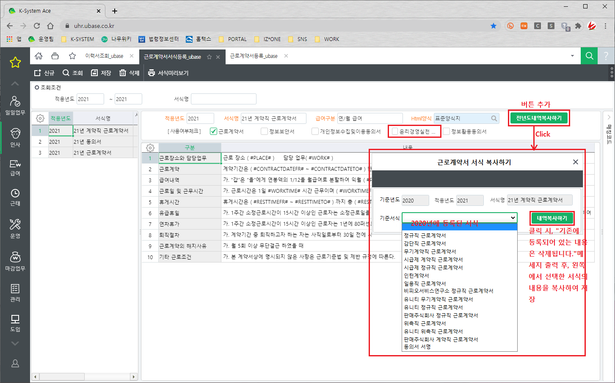This screenshot has width=615, height=383.
Task: Open the PORTAL bookmark
Action: click(x=233, y=39)
